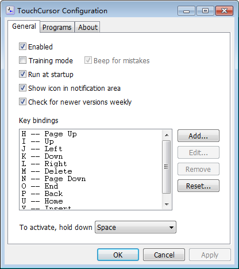
Task: Uncheck Check for newer versions weekly
Action: (x=22, y=102)
